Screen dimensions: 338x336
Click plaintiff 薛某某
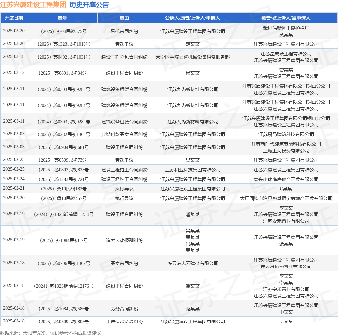[x=193, y=44]
